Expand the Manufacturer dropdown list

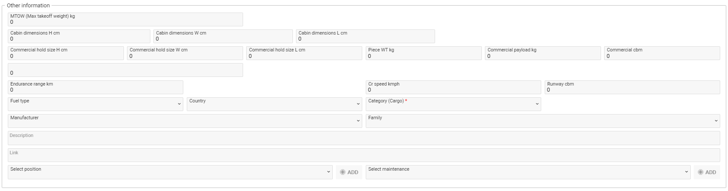(x=185, y=121)
